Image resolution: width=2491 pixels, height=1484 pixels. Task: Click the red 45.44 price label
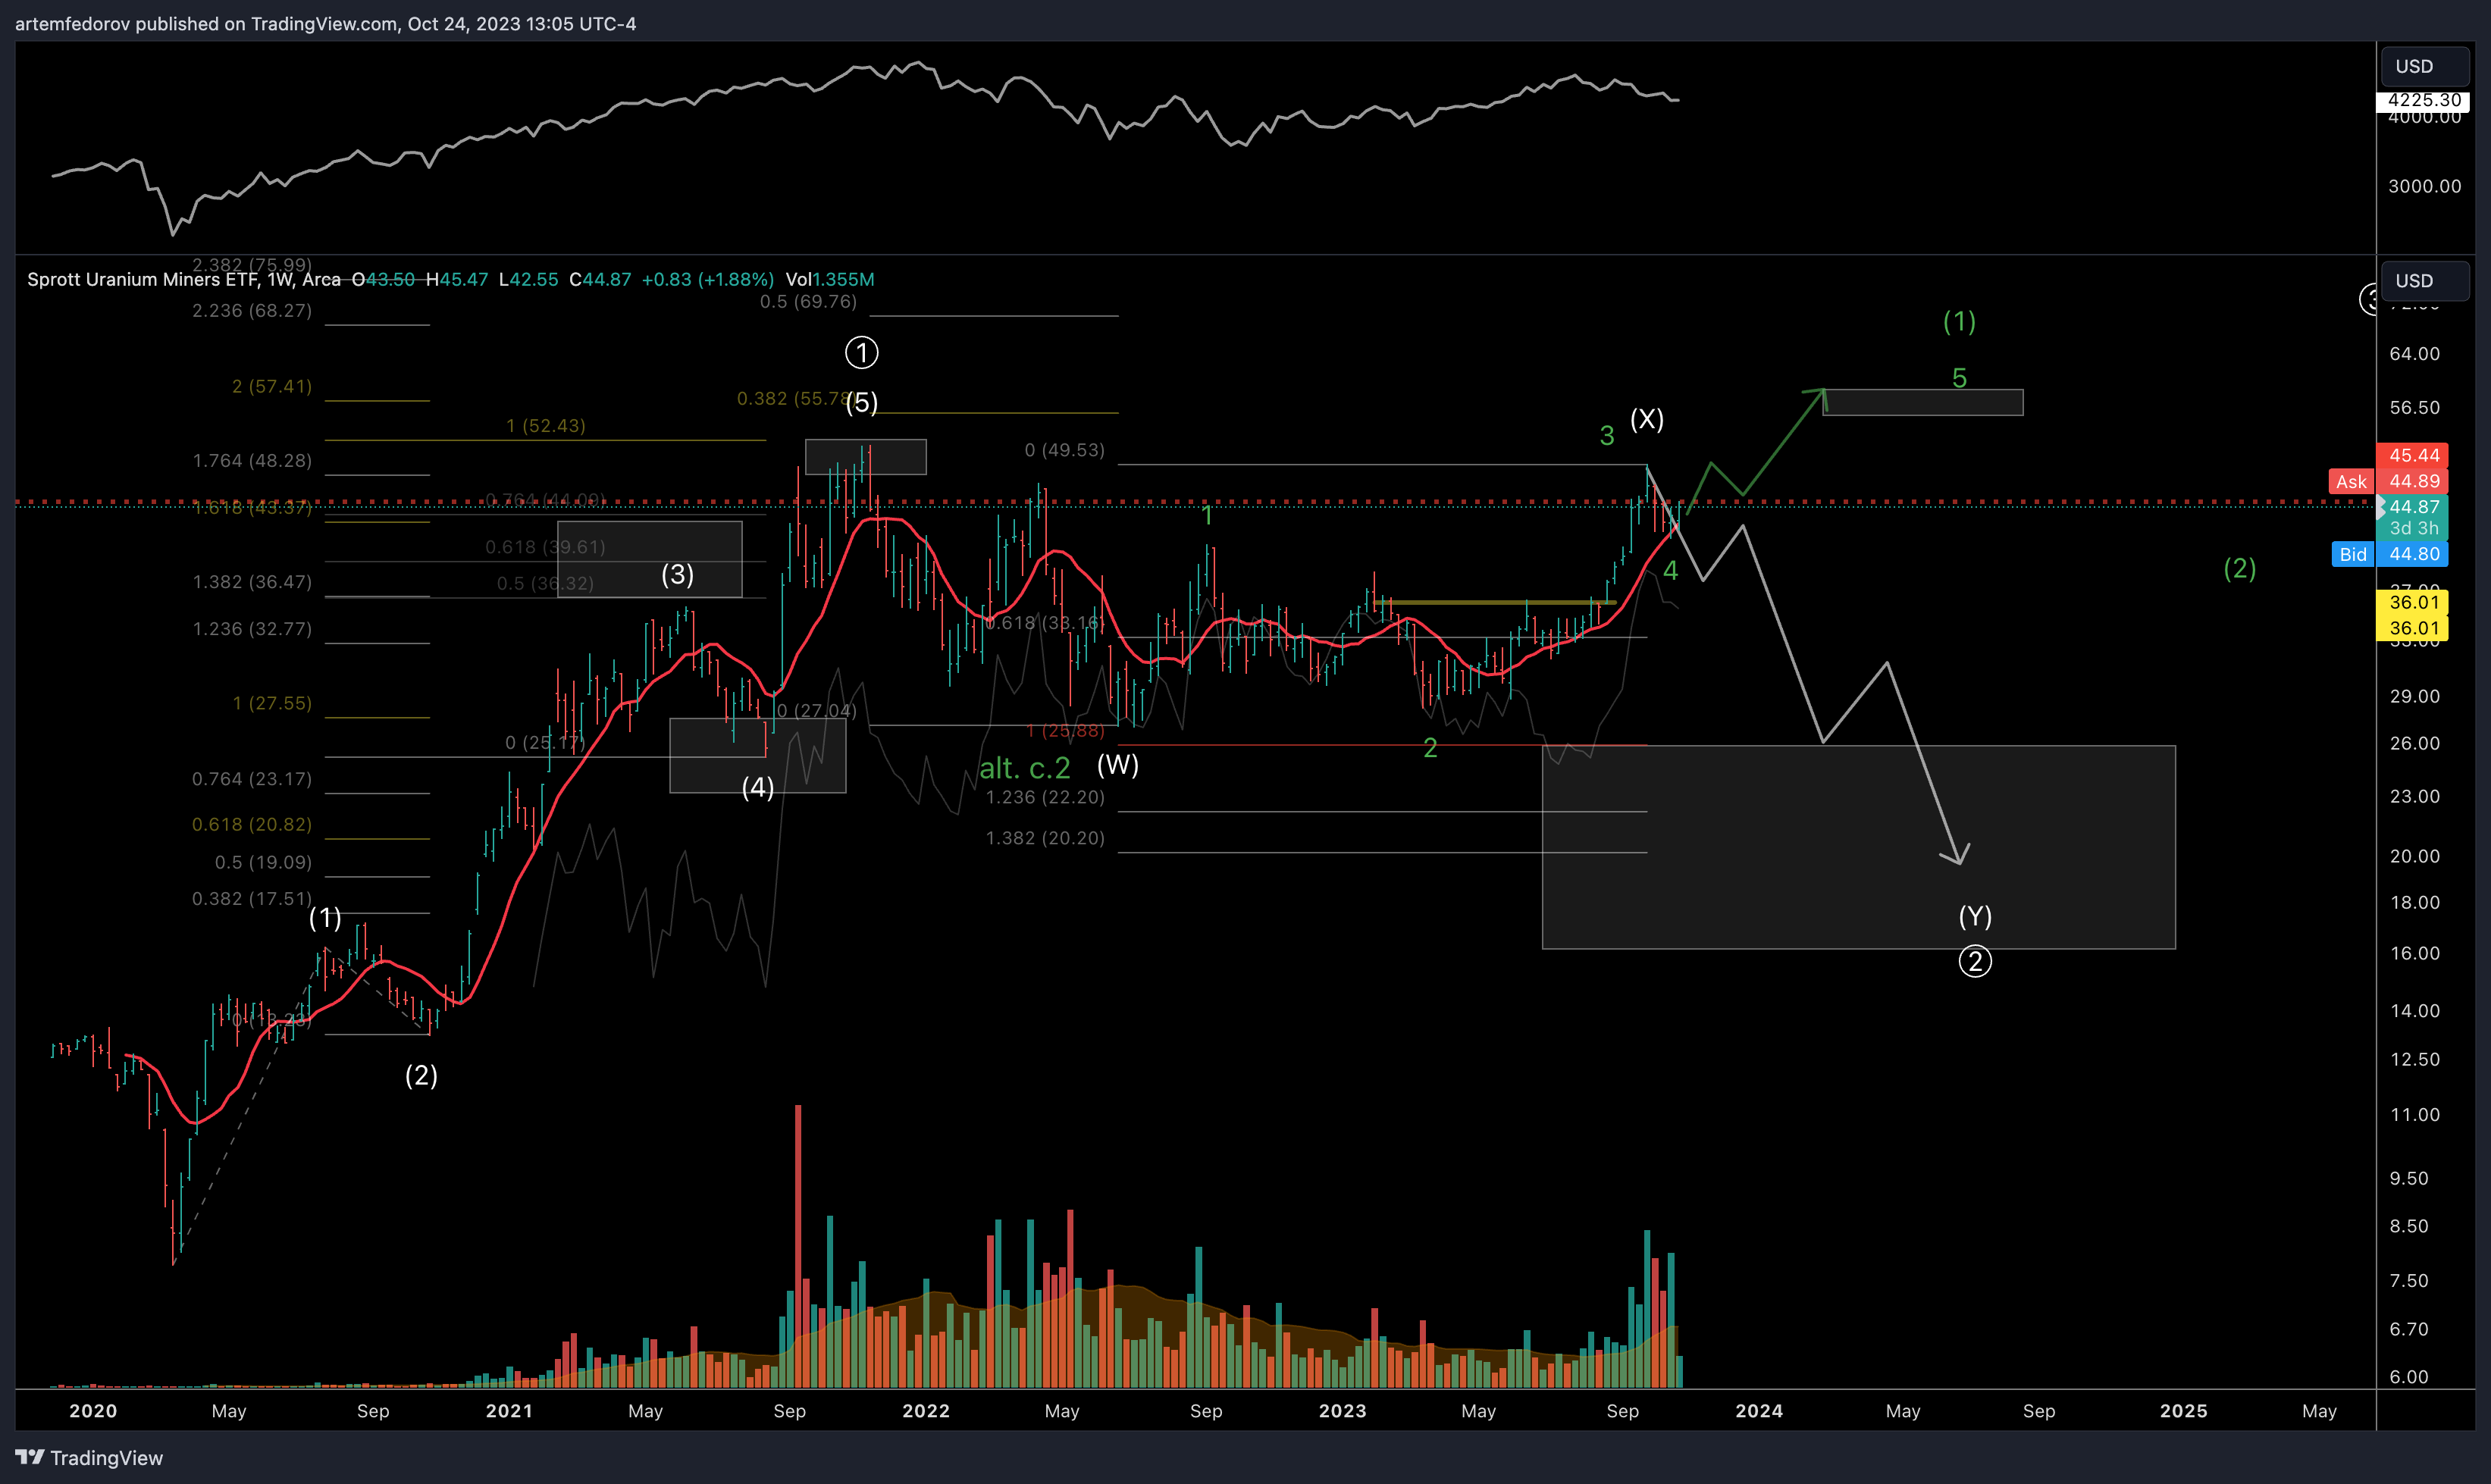pos(2413,455)
